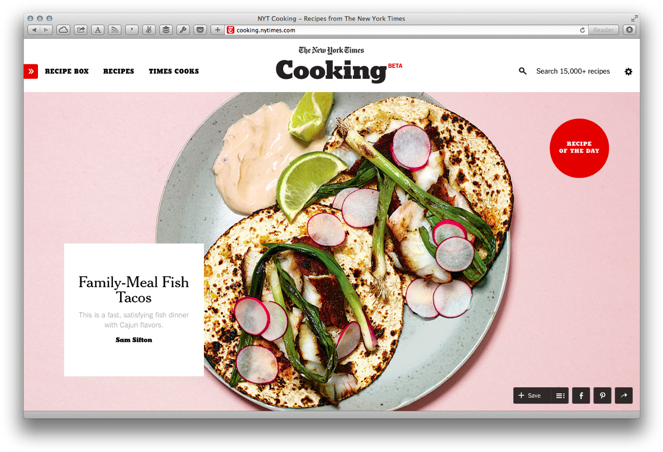
Task: View author Sam Sifton's page
Action: pyautogui.click(x=133, y=340)
